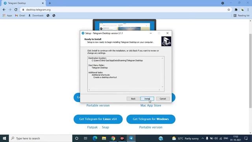Click the microphone tray icon
Image resolution: width=252 pixels, height=142 pixels.
click(x=207, y=138)
